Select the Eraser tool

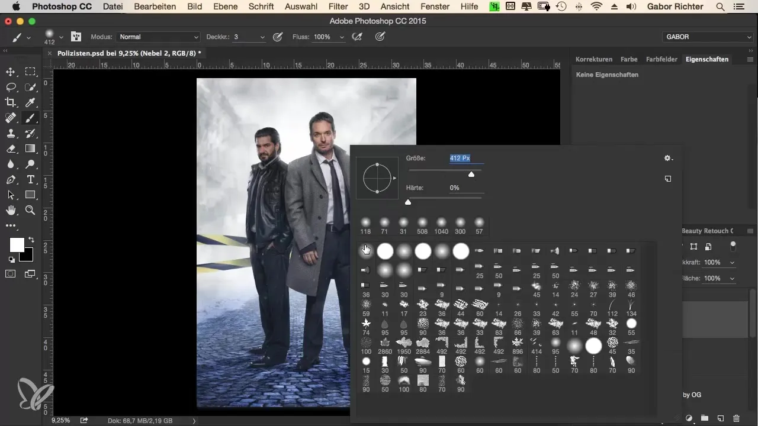pos(11,149)
